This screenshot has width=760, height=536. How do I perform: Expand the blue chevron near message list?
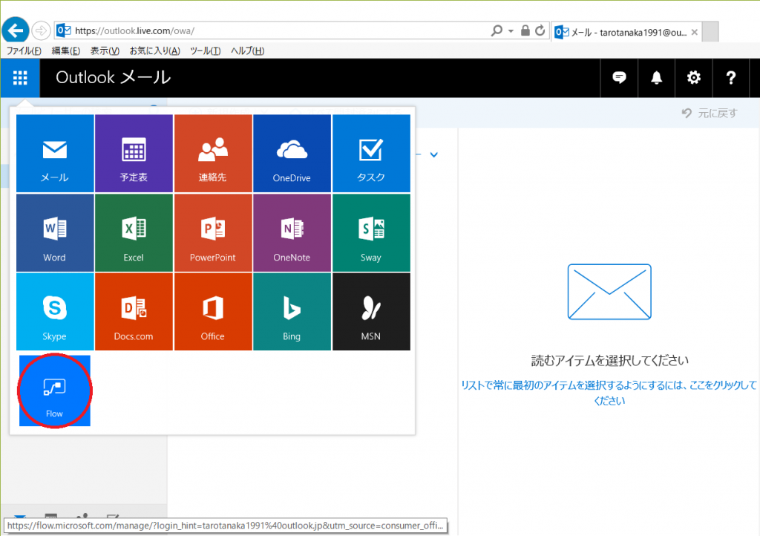point(433,154)
